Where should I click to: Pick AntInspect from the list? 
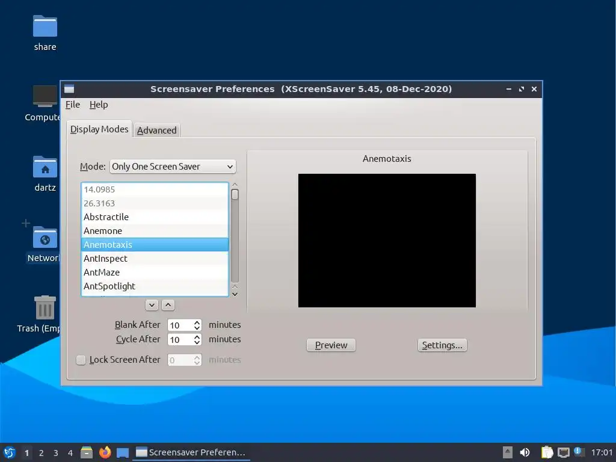[x=155, y=258]
